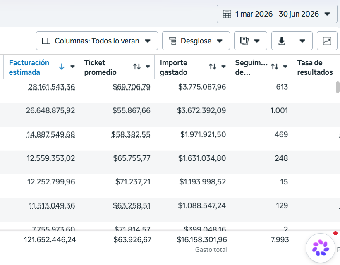Click the reports pages icon
The width and height of the screenshot is (340, 265).
244,41
